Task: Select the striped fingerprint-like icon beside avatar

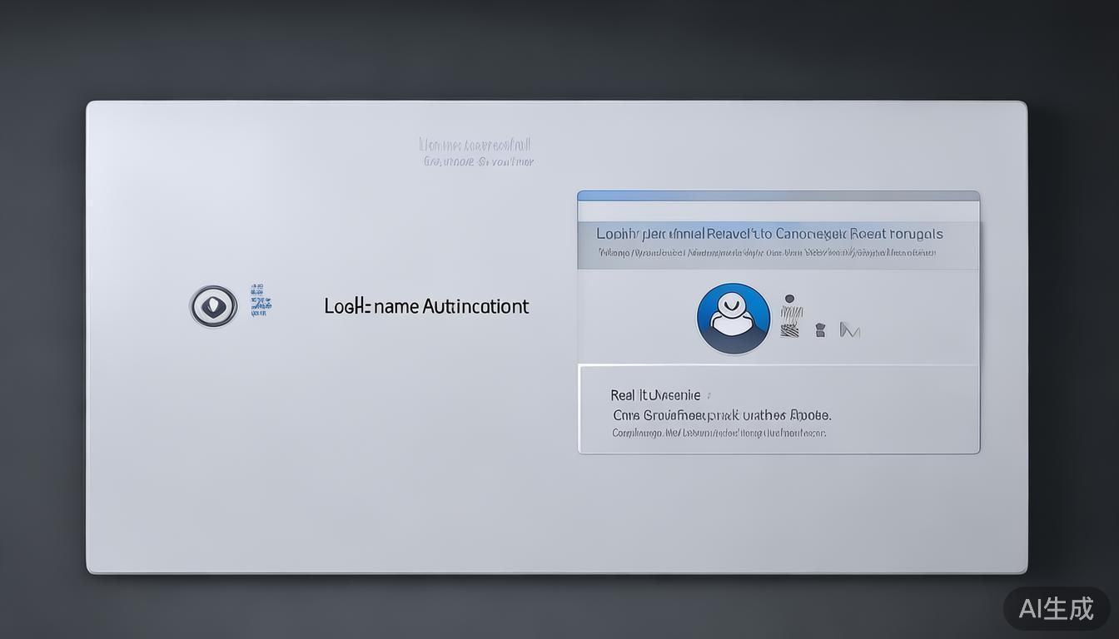Action: tap(790, 320)
